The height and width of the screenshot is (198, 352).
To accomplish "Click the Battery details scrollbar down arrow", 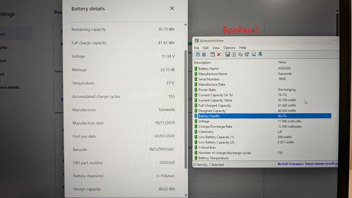I will click(186, 195).
